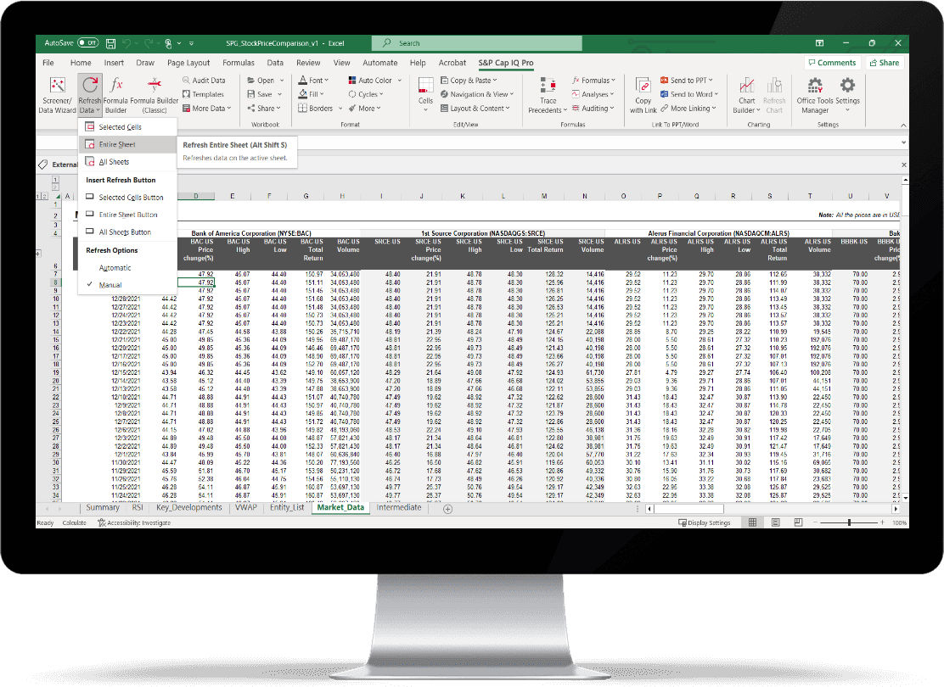
Task: Click the Save icon in the title bar
Action: (x=110, y=43)
